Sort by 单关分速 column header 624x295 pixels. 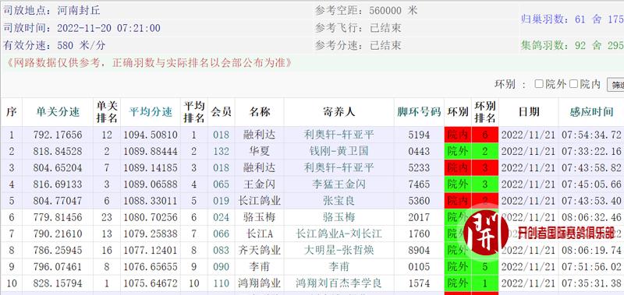pyautogui.click(x=58, y=112)
